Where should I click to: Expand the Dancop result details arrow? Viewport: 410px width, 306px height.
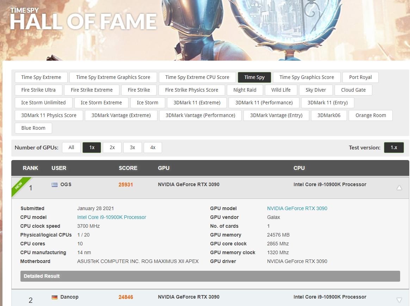[x=399, y=300]
